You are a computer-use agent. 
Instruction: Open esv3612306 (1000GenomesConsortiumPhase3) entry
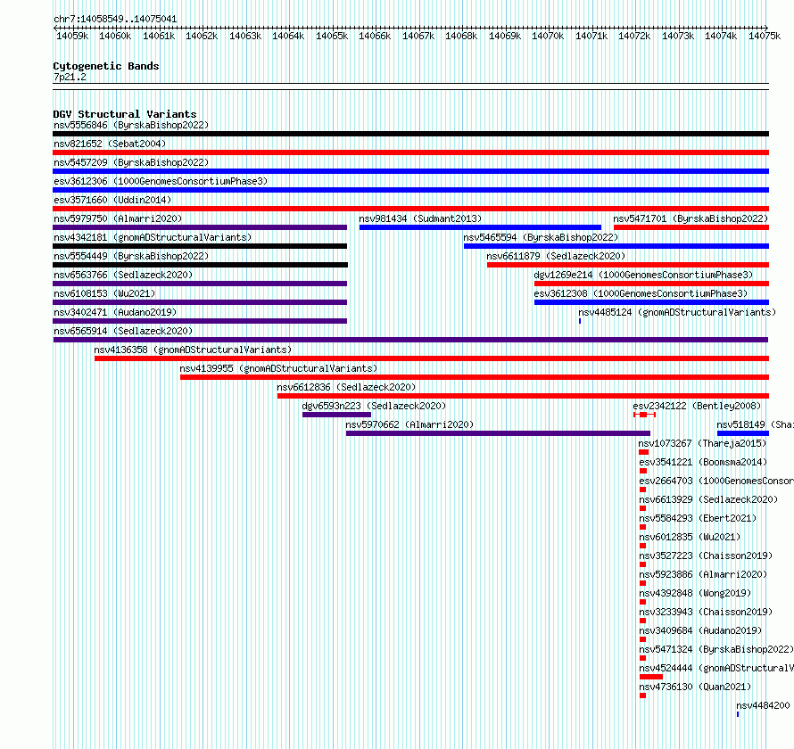click(161, 181)
